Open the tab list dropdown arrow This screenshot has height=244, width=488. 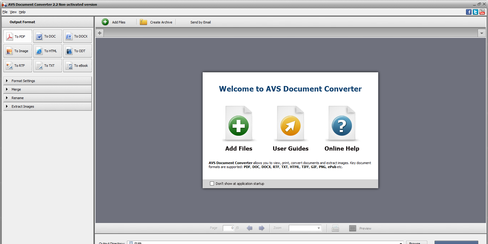click(482, 33)
